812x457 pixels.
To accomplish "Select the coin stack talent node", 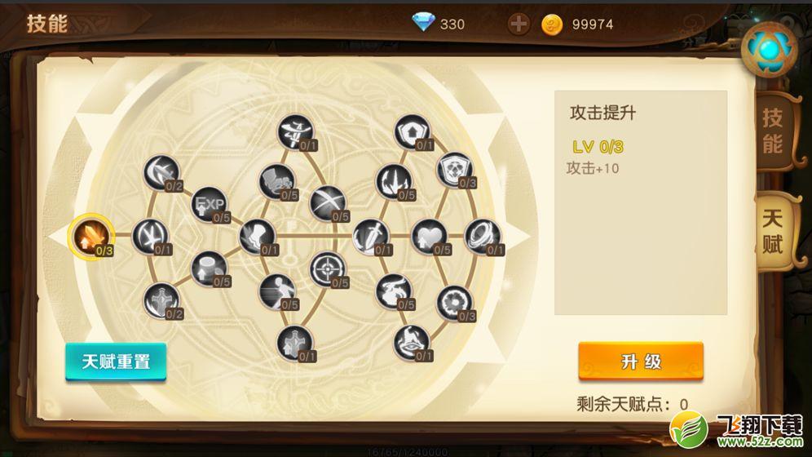I will (x=210, y=269).
